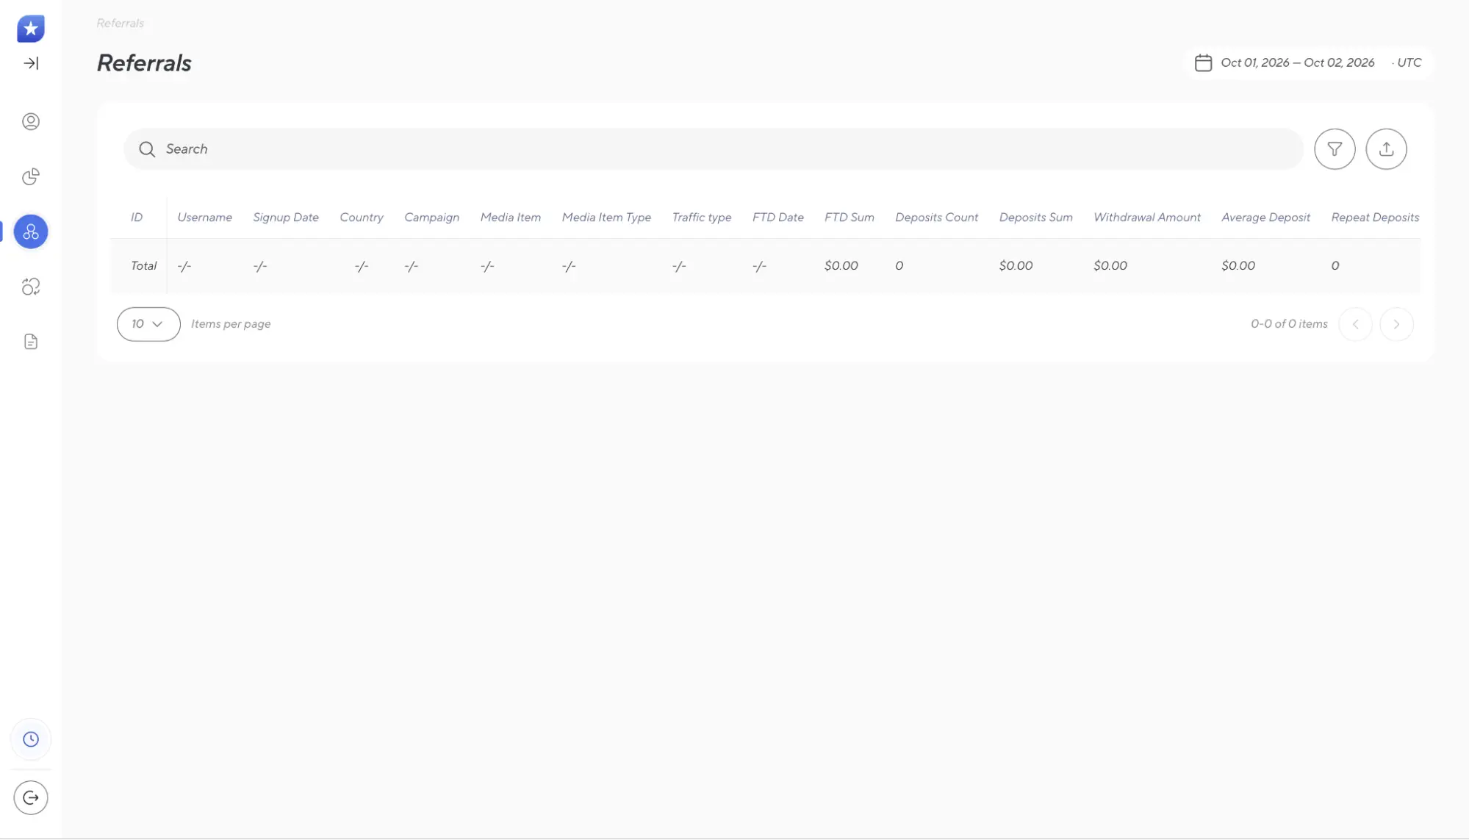Go to previous page arrow
The height and width of the screenshot is (840, 1469).
(1355, 324)
